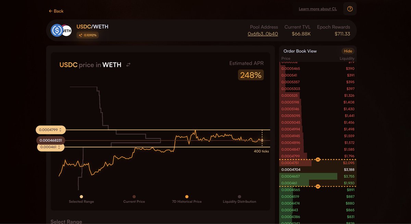Click the Liquidity column header
This screenshot has height=224, width=411.
(x=347, y=59)
